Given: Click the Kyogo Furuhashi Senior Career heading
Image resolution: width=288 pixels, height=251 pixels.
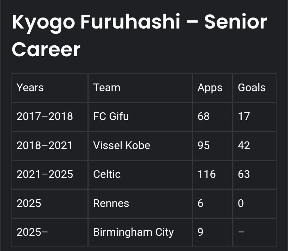Looking at the screenshot, I should 139,35.
